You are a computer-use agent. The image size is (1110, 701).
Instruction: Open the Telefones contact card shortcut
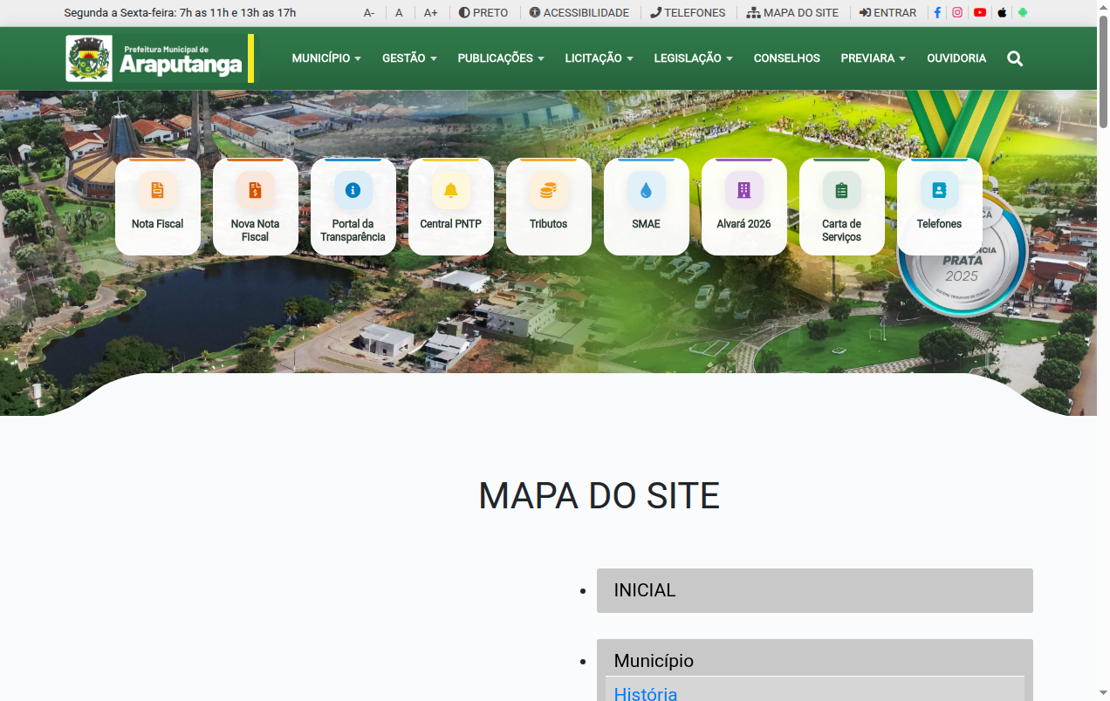[940, 207]
